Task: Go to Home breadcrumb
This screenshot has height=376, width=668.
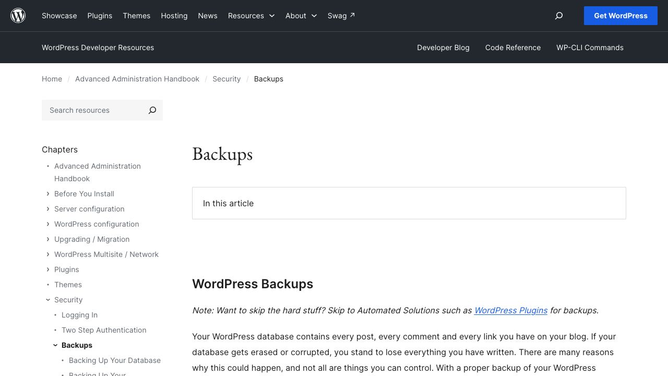Action: click(52, 79)
